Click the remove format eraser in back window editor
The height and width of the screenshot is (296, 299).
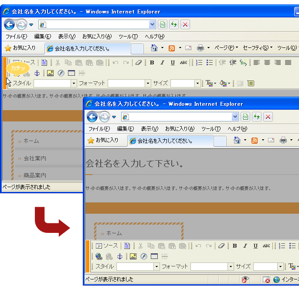(x=139, y=63)
